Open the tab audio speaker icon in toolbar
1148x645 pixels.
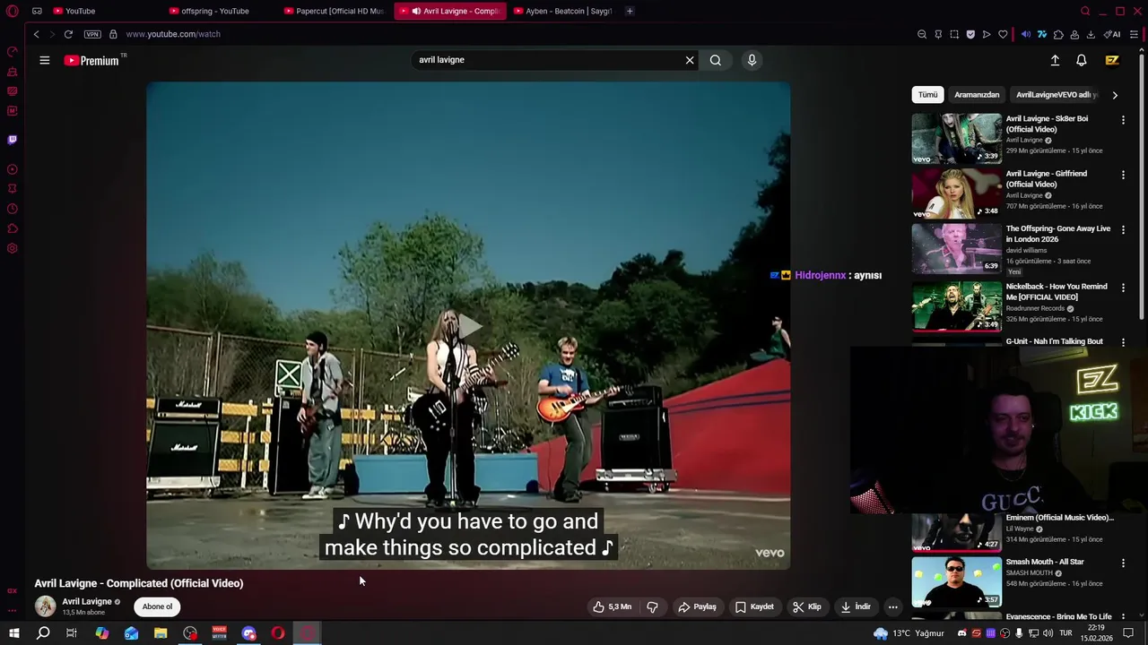click(1026, 34)
